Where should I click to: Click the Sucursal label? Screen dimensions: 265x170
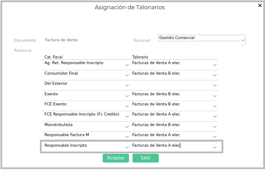point(142,40)
